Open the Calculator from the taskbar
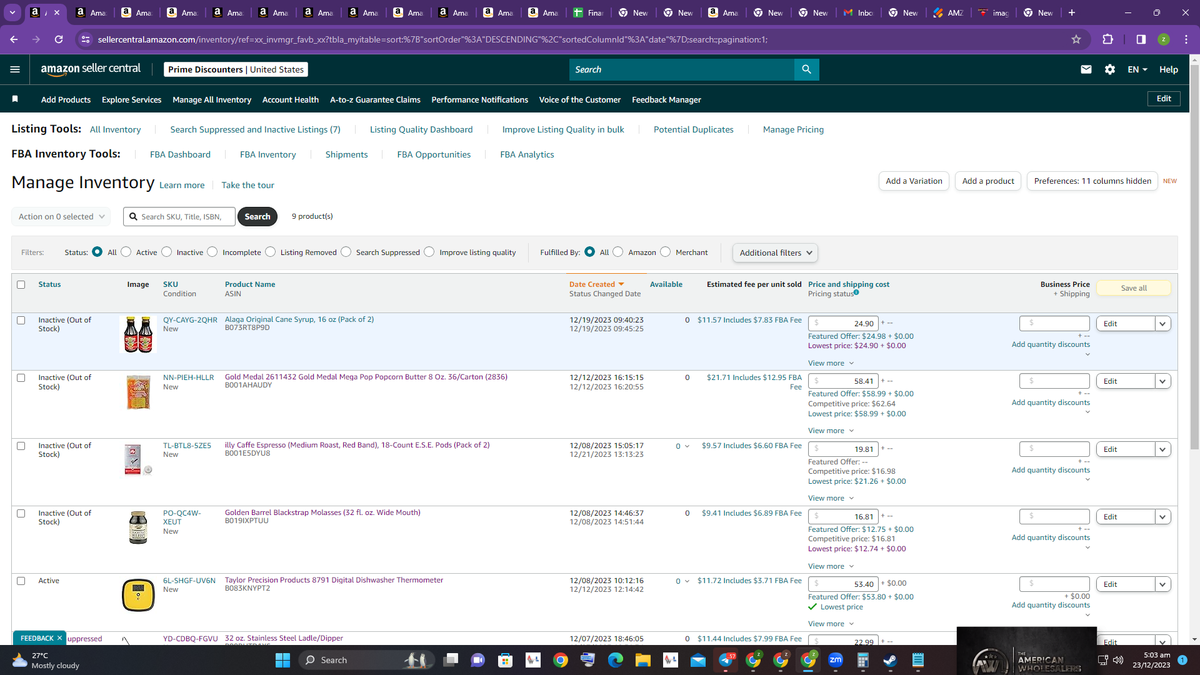The image size is (1200, 675). click(x=863, y=660)
